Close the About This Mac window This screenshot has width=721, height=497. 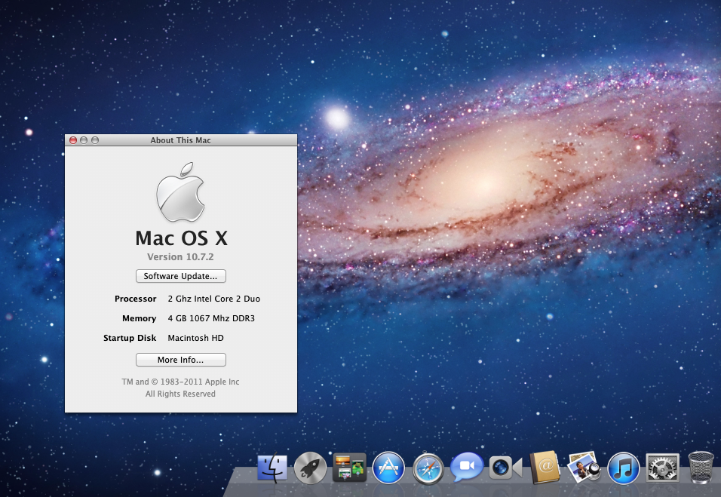(x=73, y=140)
